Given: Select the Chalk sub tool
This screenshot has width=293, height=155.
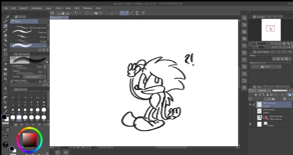Looking at the screenshot, I should (x=28, y=46).
